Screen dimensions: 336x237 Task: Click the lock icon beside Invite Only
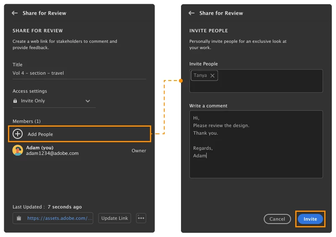[x=15, y=101]
